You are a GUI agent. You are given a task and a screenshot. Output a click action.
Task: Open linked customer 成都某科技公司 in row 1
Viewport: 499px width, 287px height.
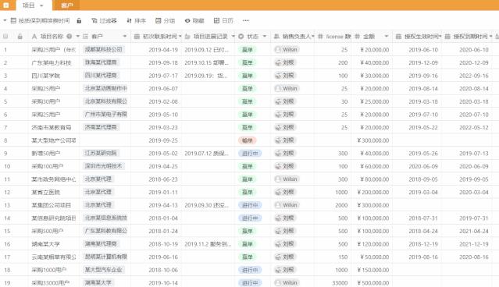click(x=104, y=50)
